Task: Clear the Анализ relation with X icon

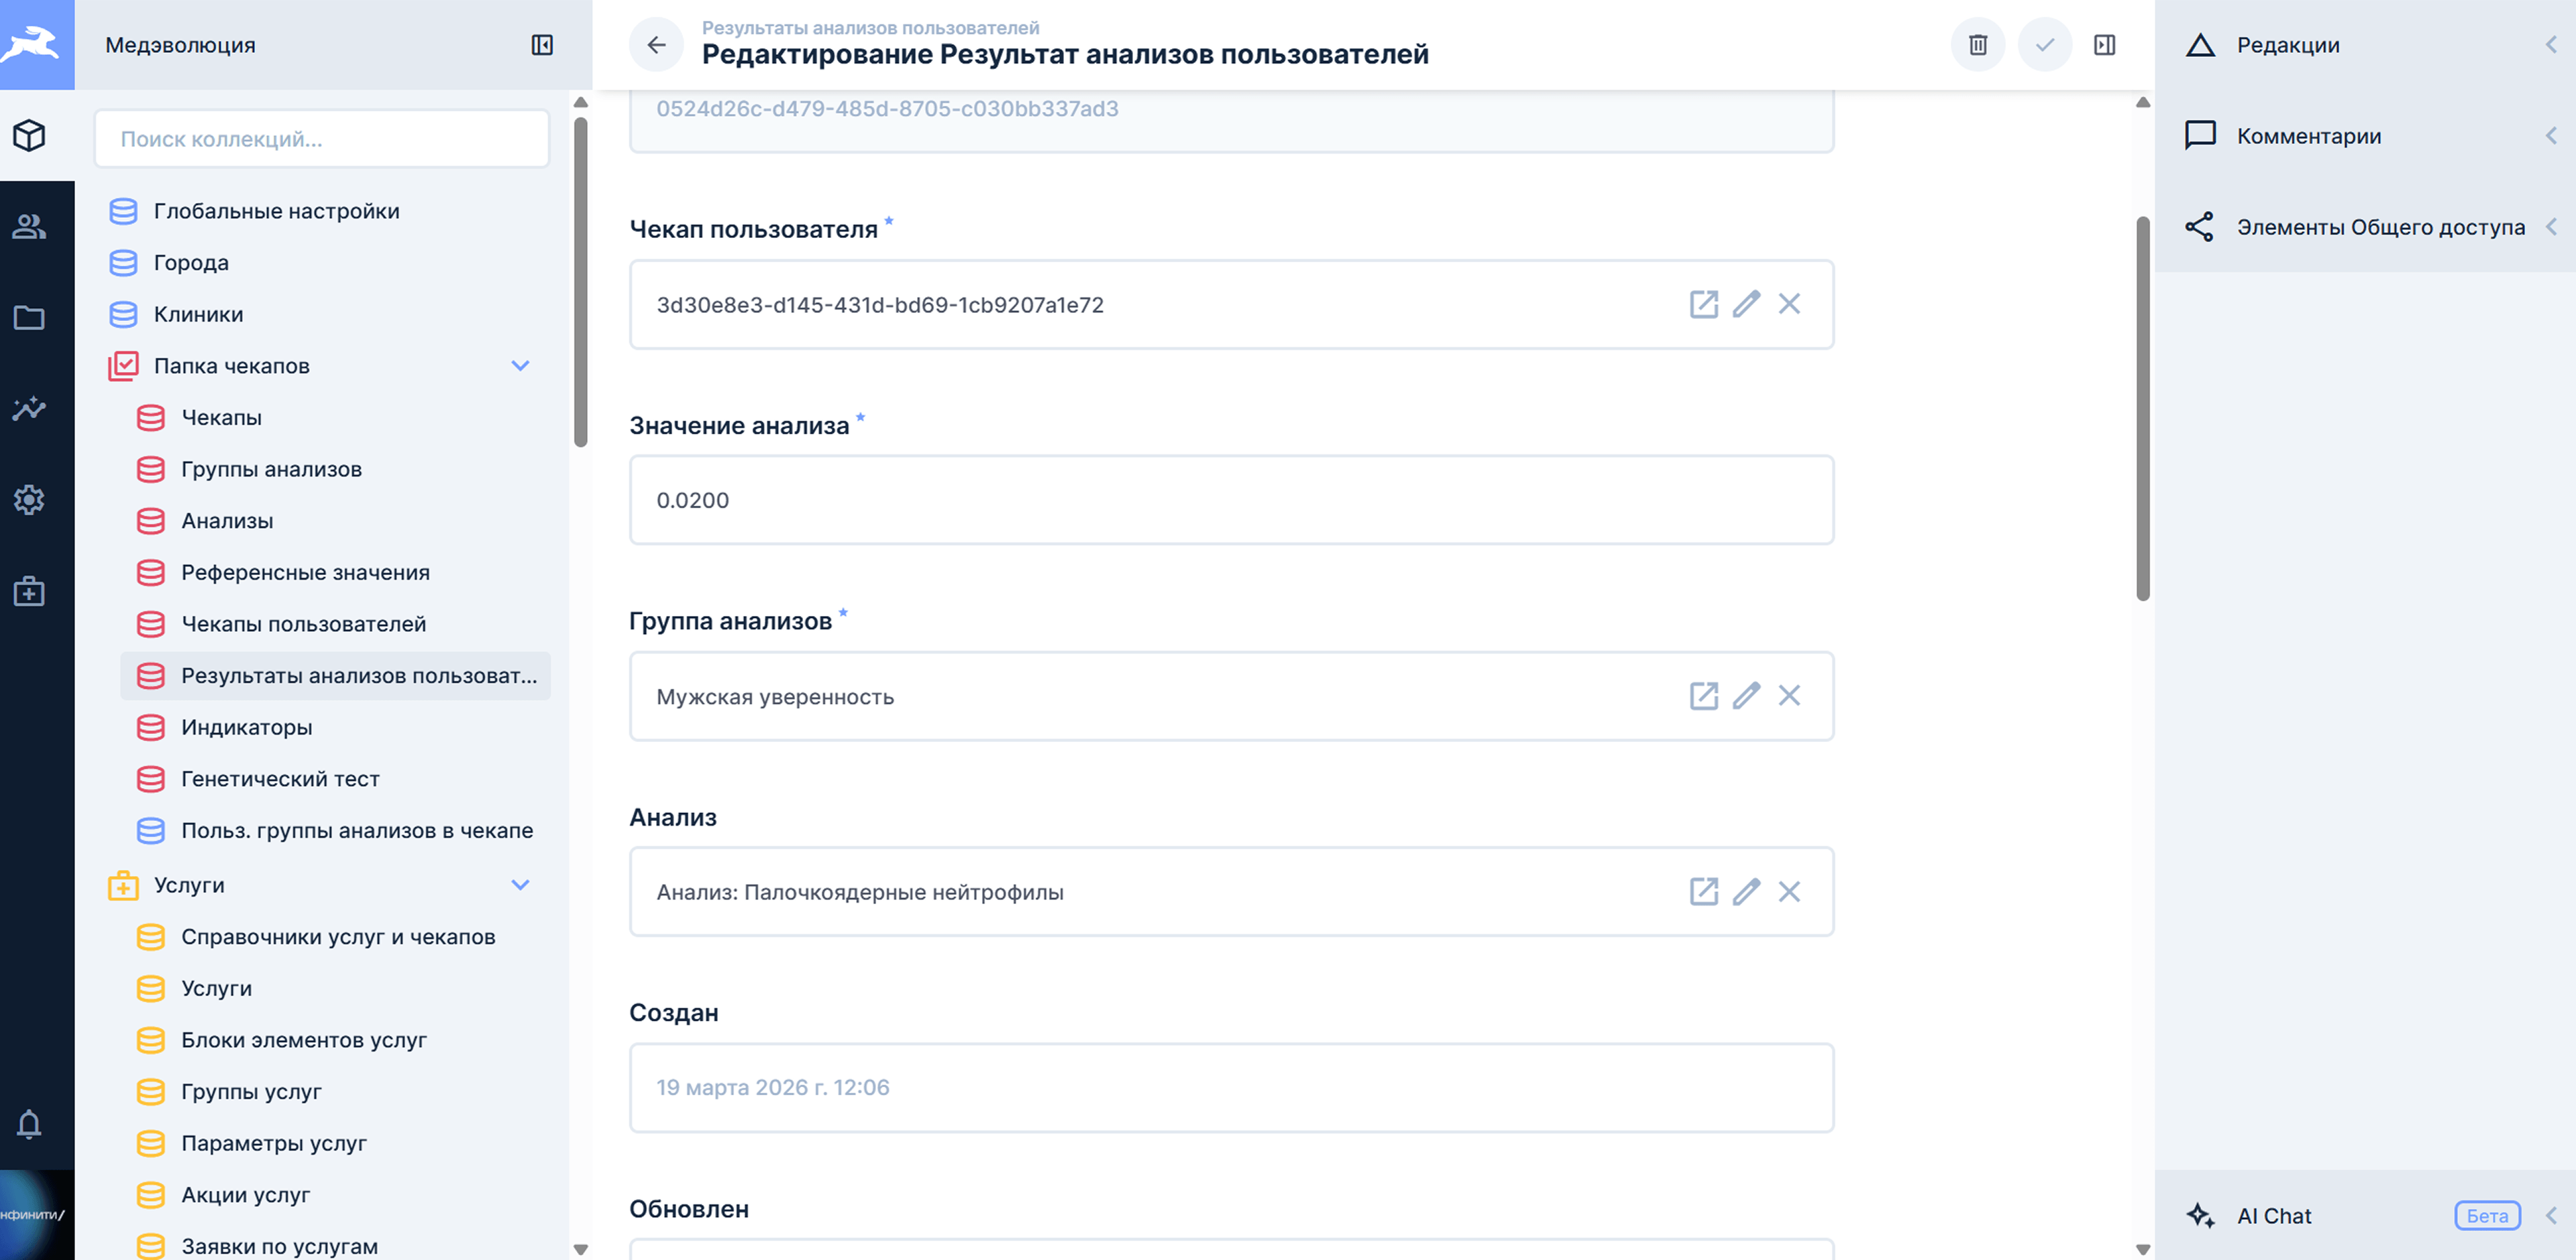Action: pos(1789,891)
